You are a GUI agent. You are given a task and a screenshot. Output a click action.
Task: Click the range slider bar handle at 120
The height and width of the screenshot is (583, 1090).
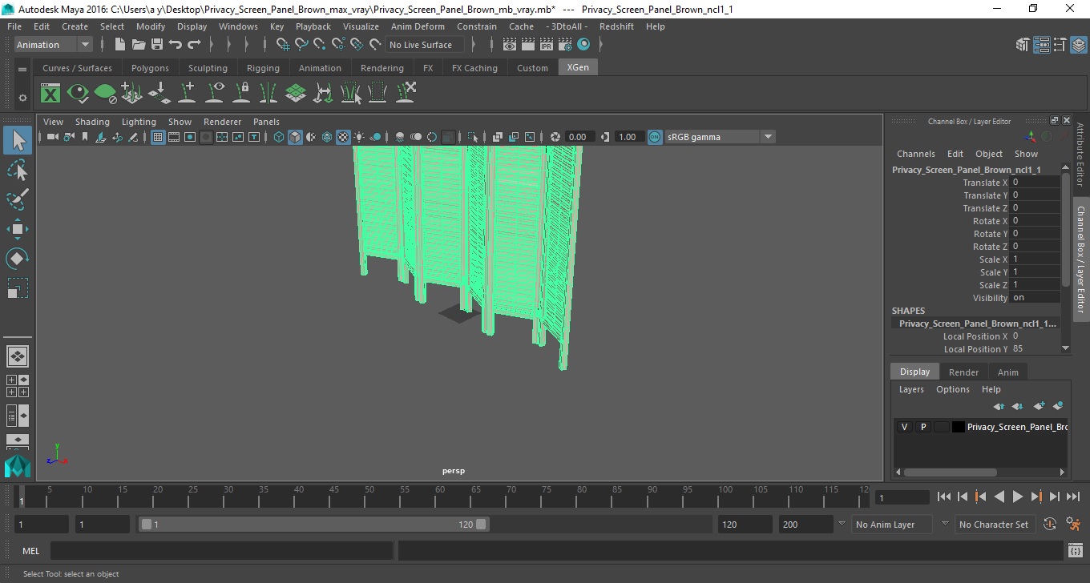[481, 525]
